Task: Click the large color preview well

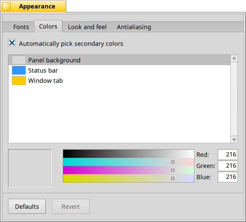Action: tap(30, 168)
